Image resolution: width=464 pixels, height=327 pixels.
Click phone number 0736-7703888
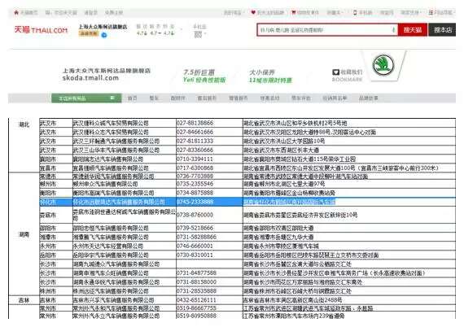195,177
